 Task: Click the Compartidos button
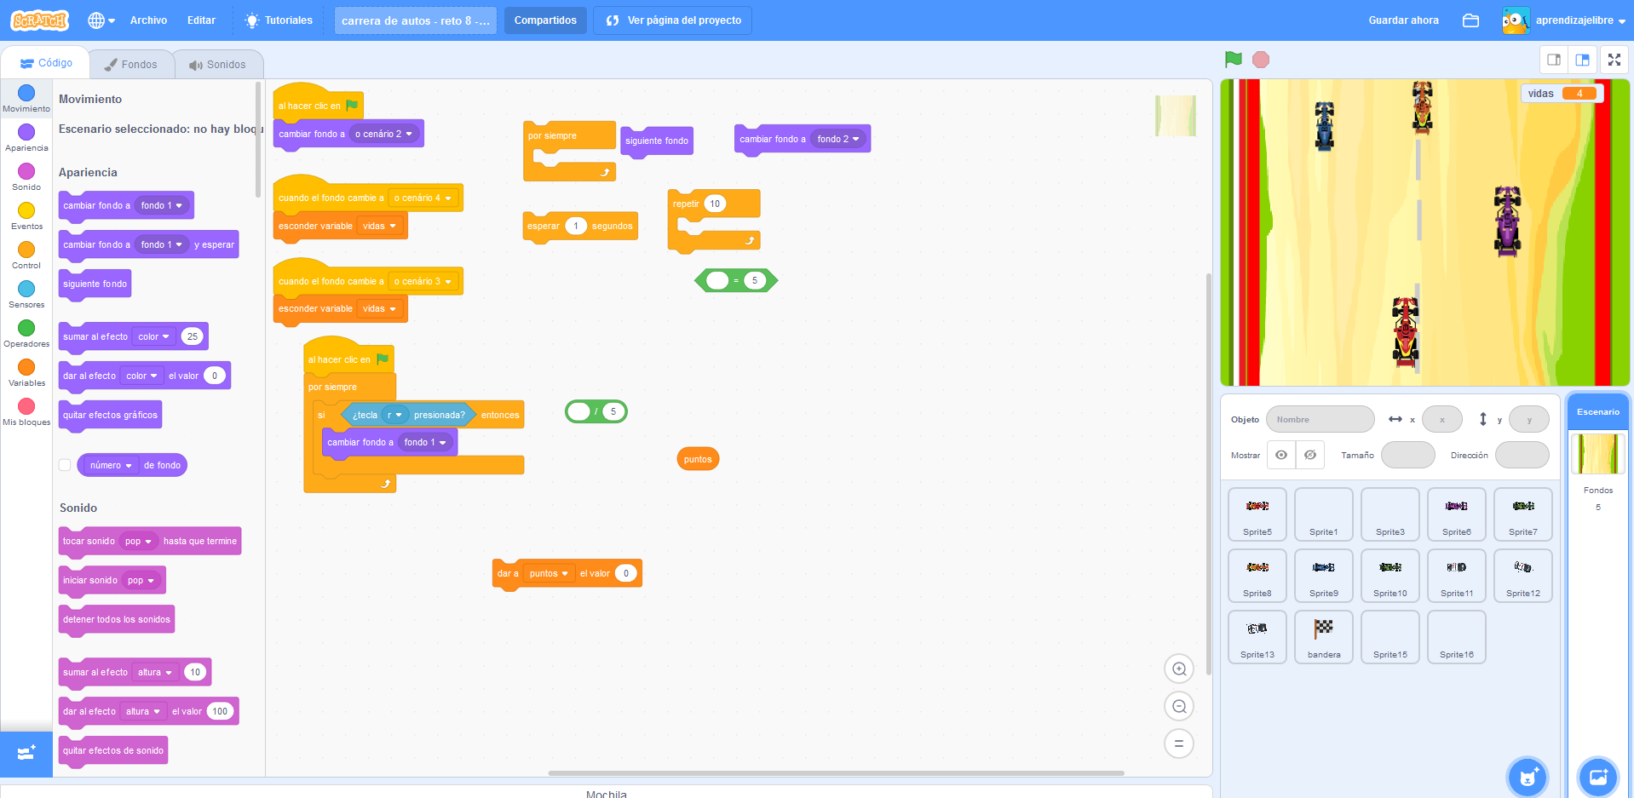click(545, 20)
